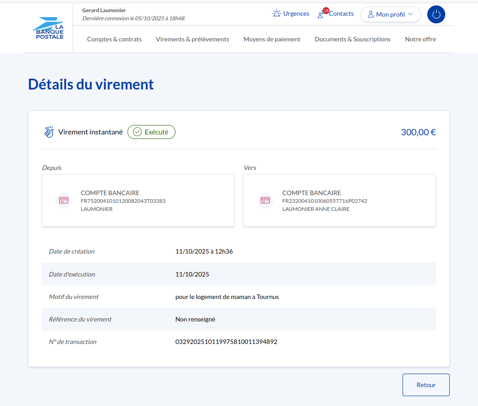Screen dimensions: 478x406
Task: Open the Notre offre menu
Action: (420, 39)
